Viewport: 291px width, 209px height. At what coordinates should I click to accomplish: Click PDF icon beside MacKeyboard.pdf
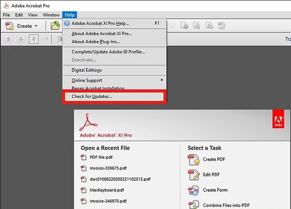pos(84,190)
